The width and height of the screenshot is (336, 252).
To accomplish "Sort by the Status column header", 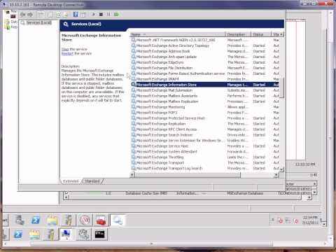I will click(261, 34).
